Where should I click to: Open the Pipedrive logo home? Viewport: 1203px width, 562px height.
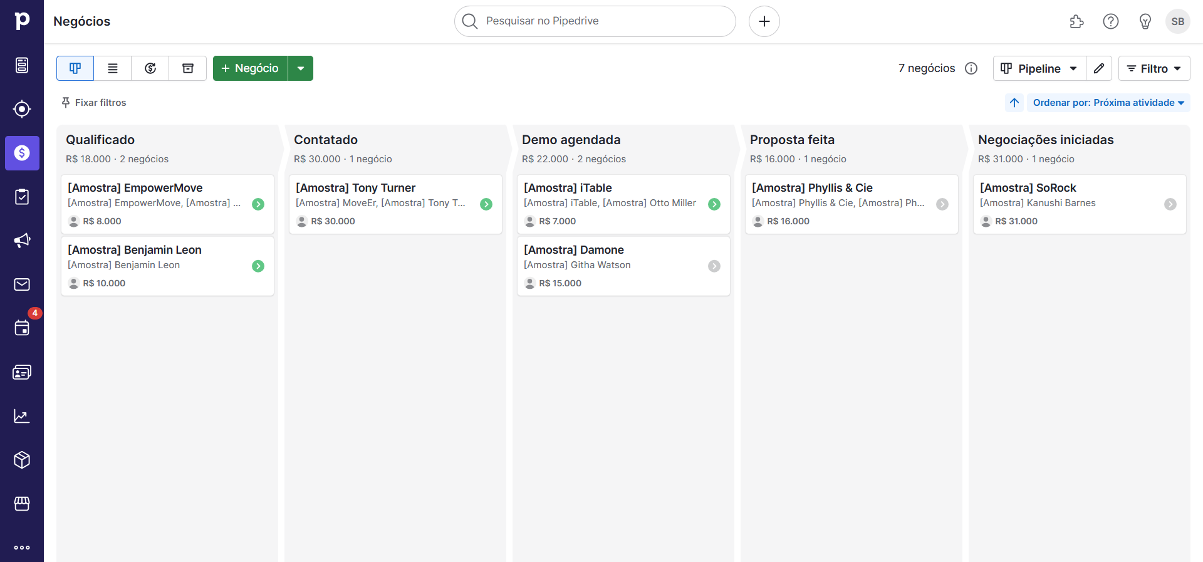(22, 21)
